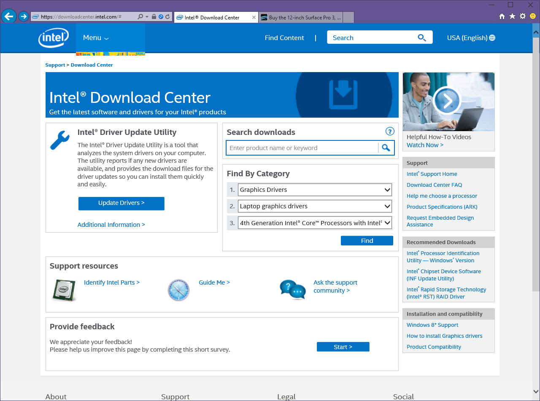540x401 pixels.
Task: Click the Intel processor chip icon
Action: pyautogui.click(x=63, y=290)
